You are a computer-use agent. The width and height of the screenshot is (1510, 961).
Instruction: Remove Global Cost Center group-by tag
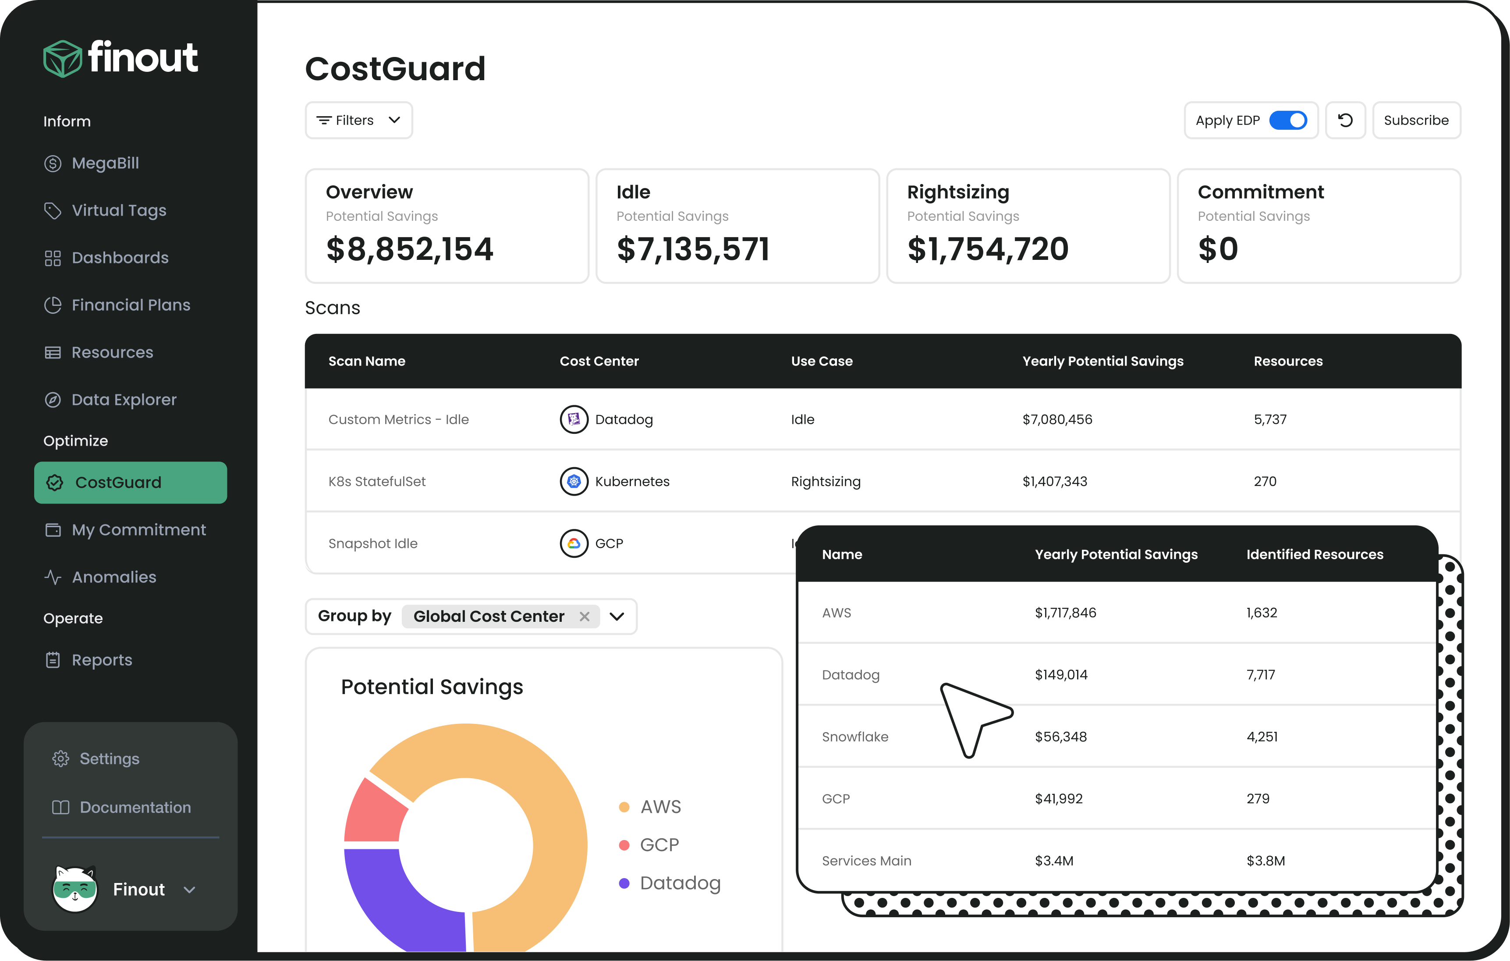click(x=585, y=617)
